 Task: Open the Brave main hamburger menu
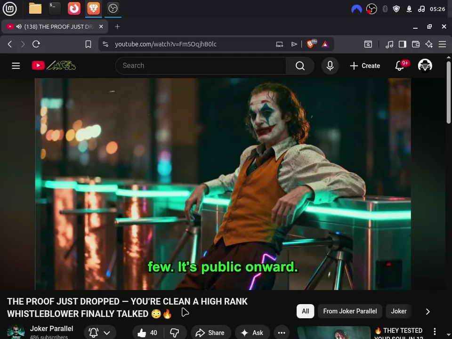pyautogui.click(x=442, y=44)
